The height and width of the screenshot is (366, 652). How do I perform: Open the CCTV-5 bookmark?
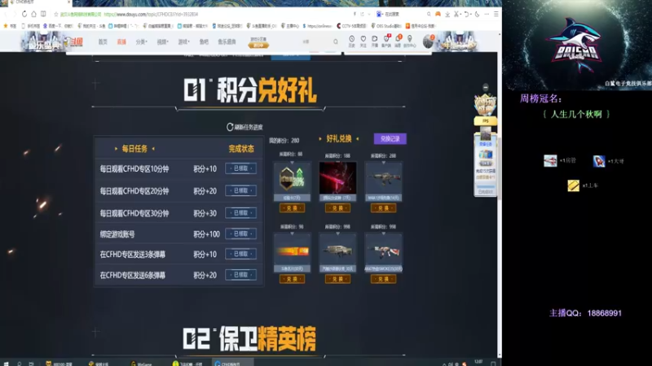tap(351, 26)
